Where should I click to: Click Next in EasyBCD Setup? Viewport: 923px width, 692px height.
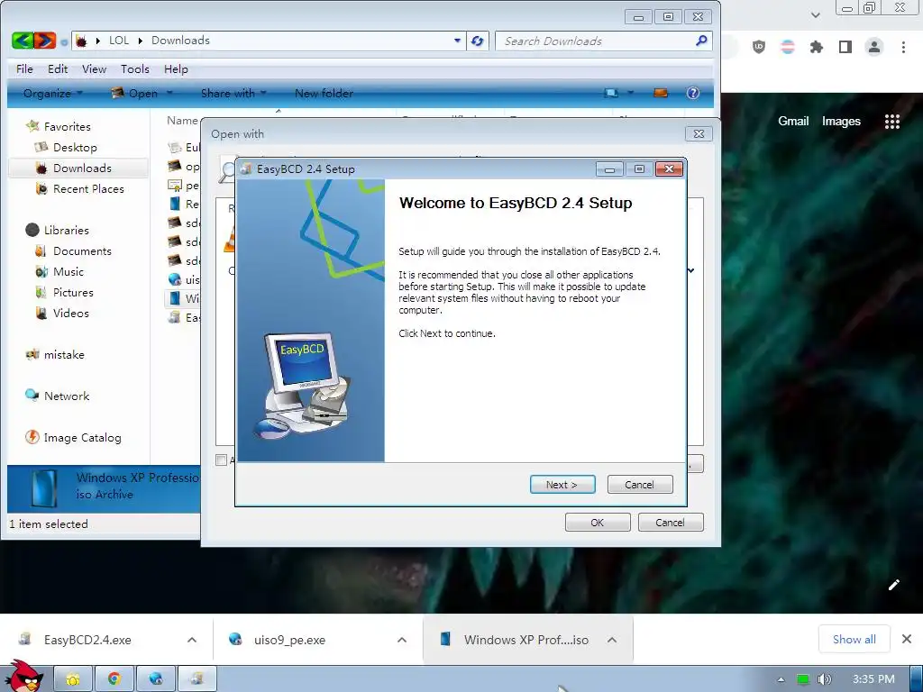coord(562,484)
